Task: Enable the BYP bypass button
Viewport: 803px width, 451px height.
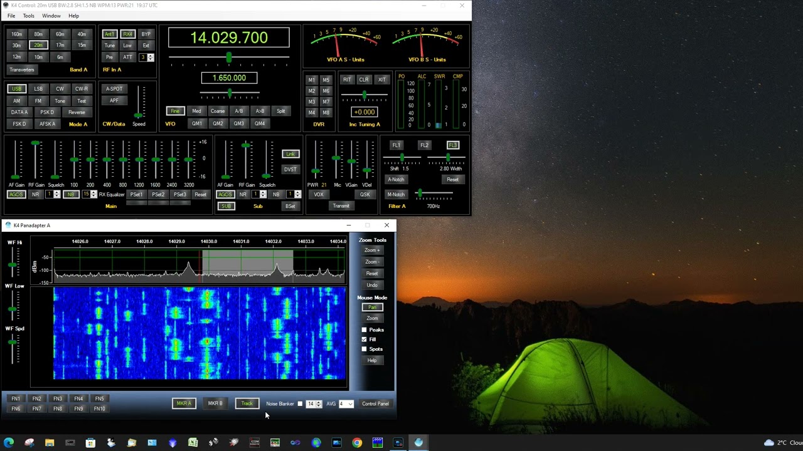Action: pos(146,34)
